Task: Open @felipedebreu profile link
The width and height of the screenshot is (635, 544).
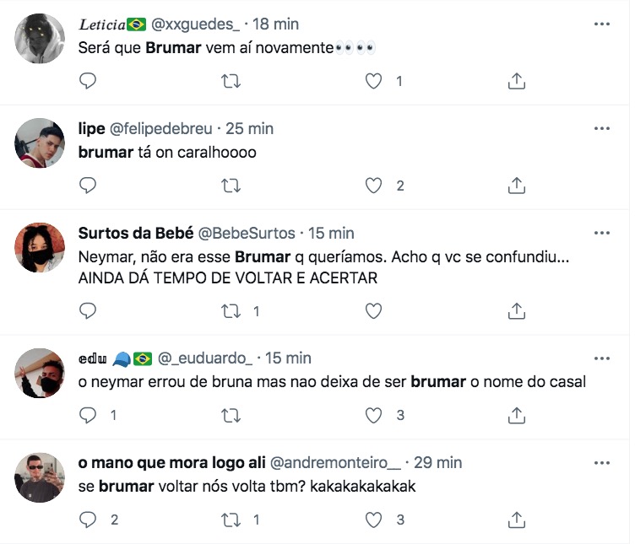Action: pyautogui.click(x=163, y=128)
